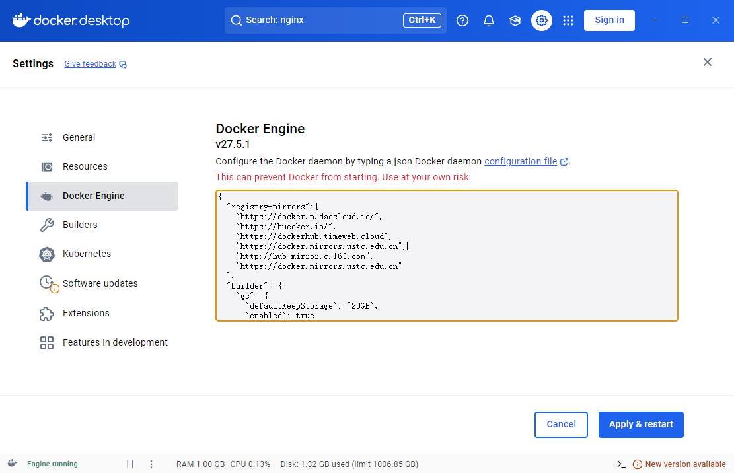Open the Learning center graduation cap icon

[515, 20]
